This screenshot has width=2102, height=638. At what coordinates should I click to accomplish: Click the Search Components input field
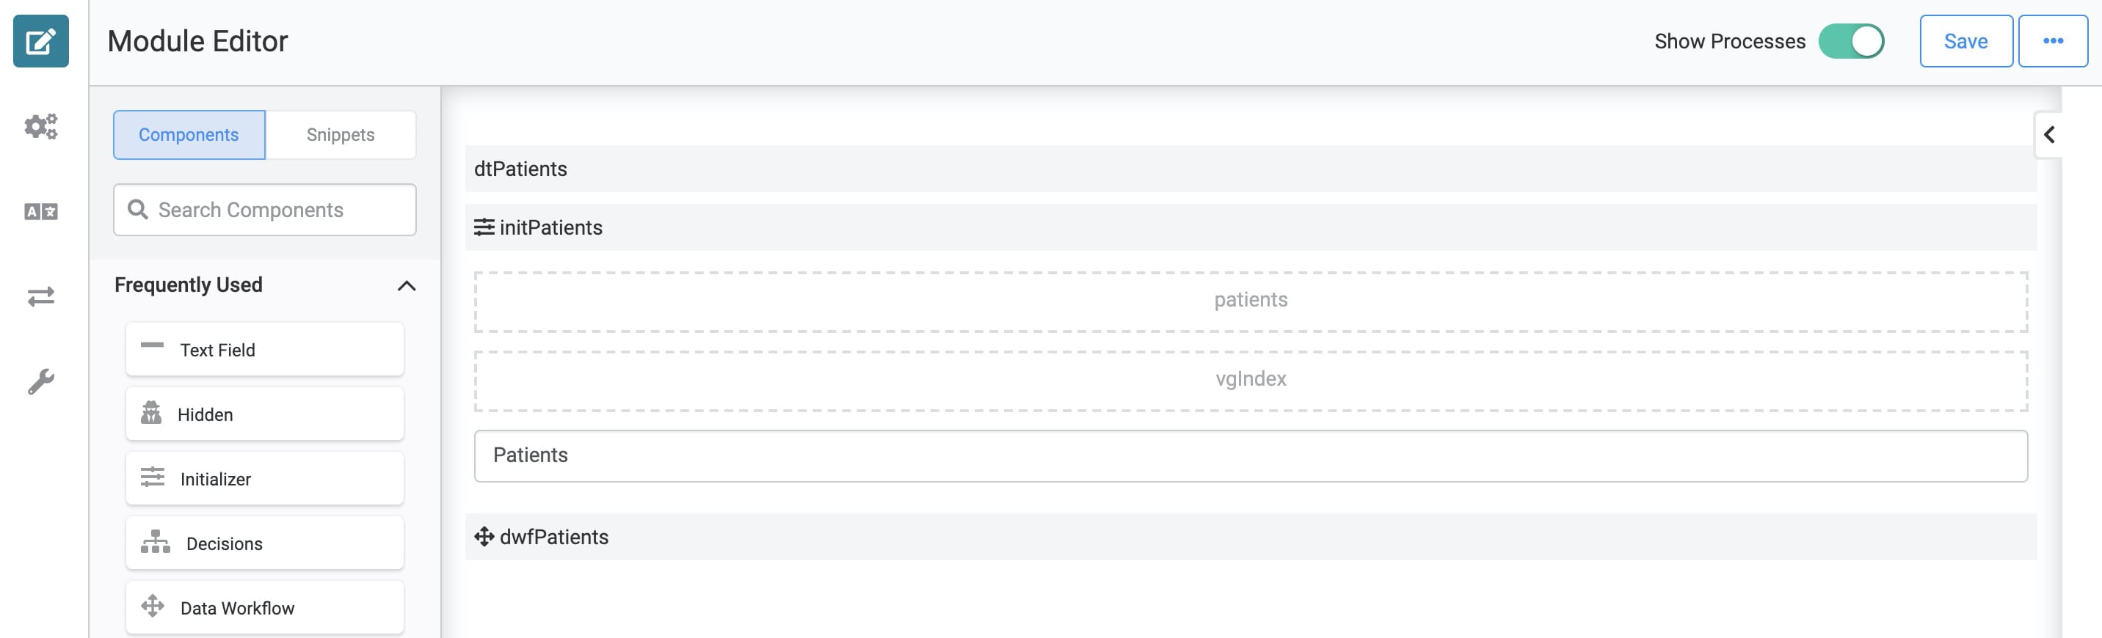(x=264, y=210)
